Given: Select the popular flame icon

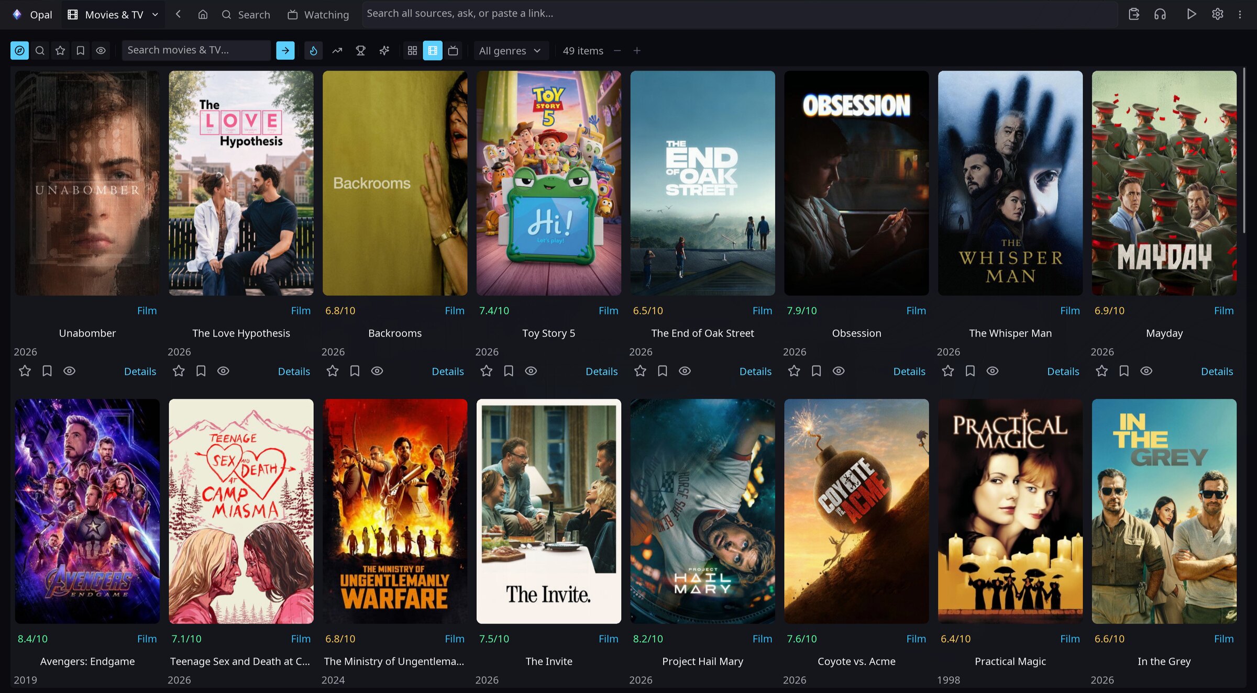Looking at the screenshot, I should coord(313,50).
